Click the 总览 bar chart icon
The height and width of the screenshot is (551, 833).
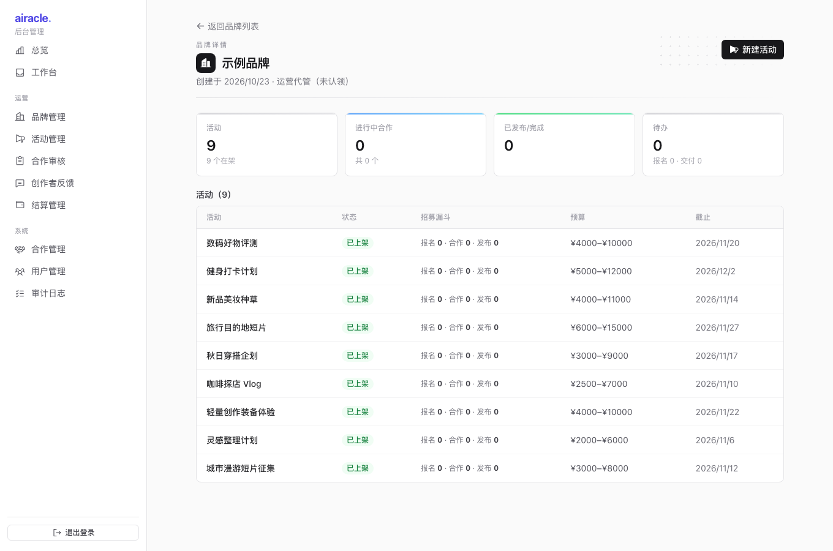pos(20,50)
